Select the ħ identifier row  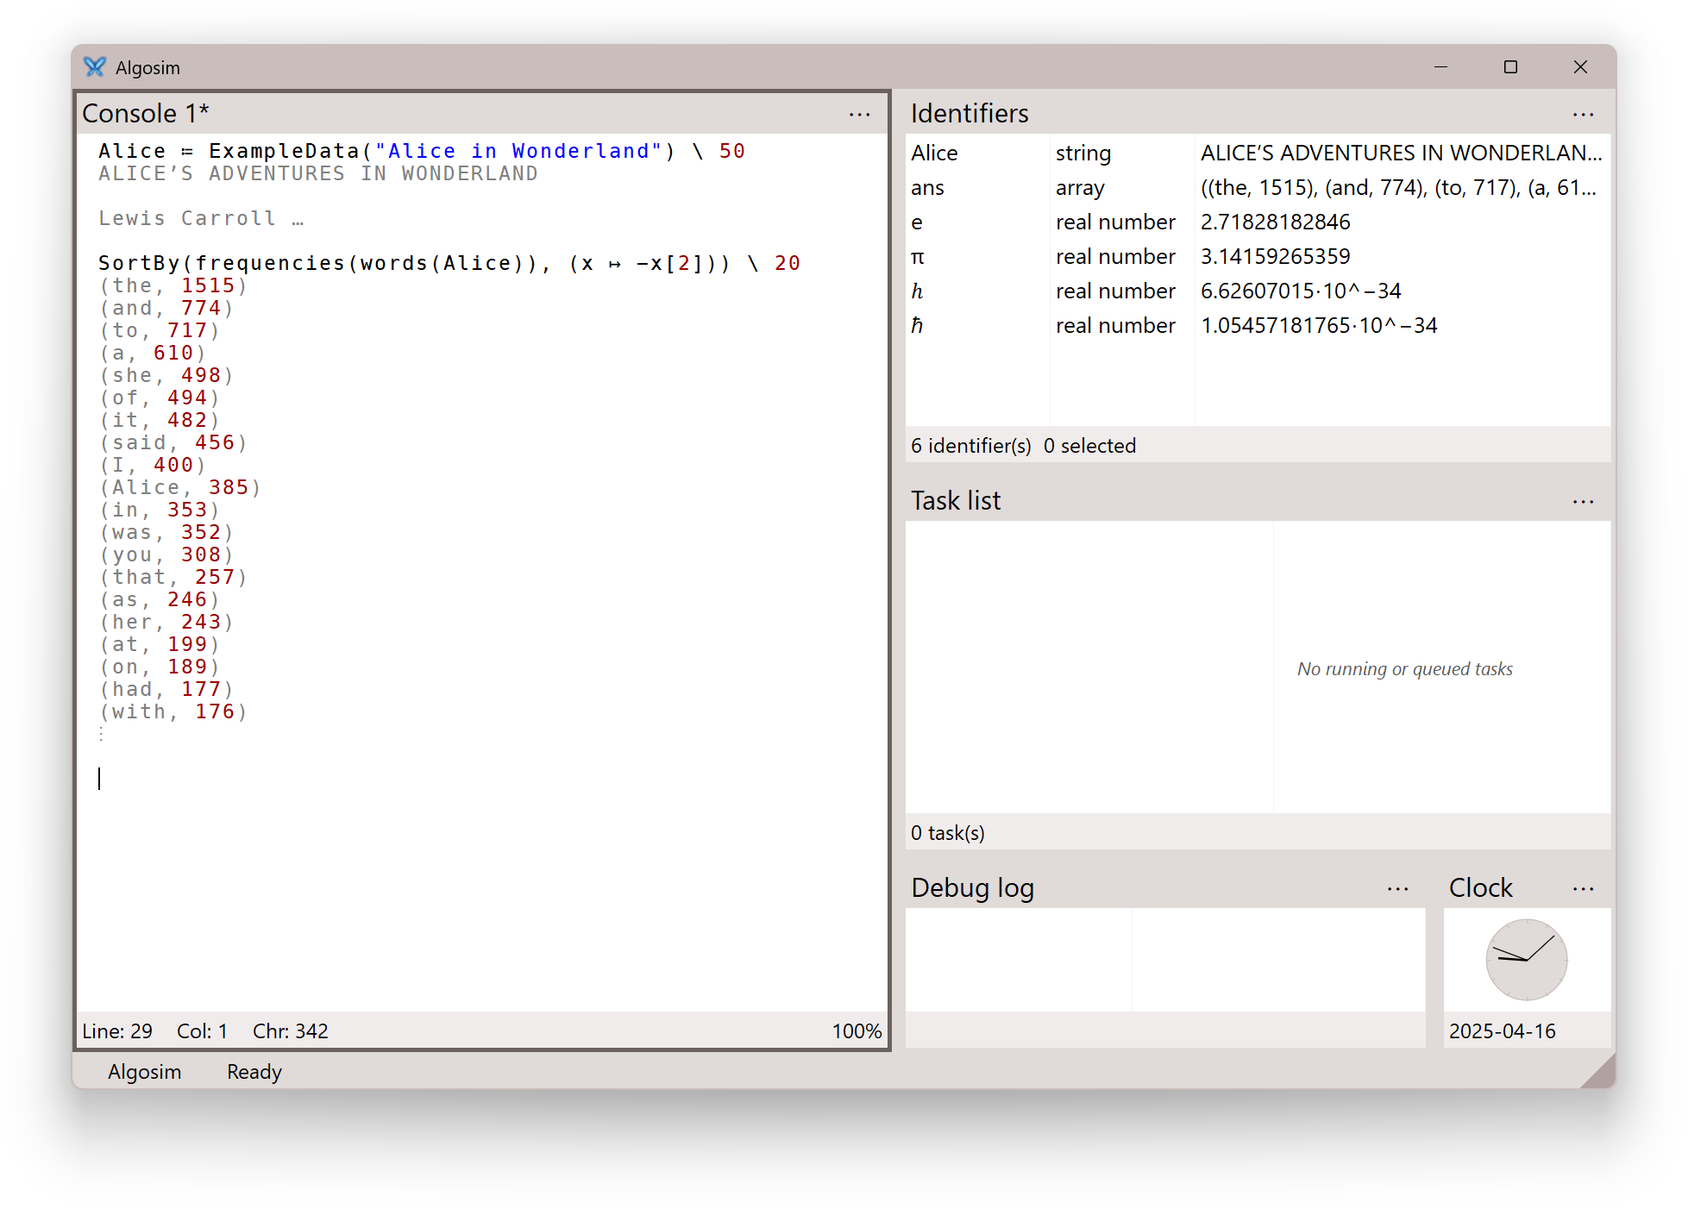pyautogui.click(x=1258, y=325)
